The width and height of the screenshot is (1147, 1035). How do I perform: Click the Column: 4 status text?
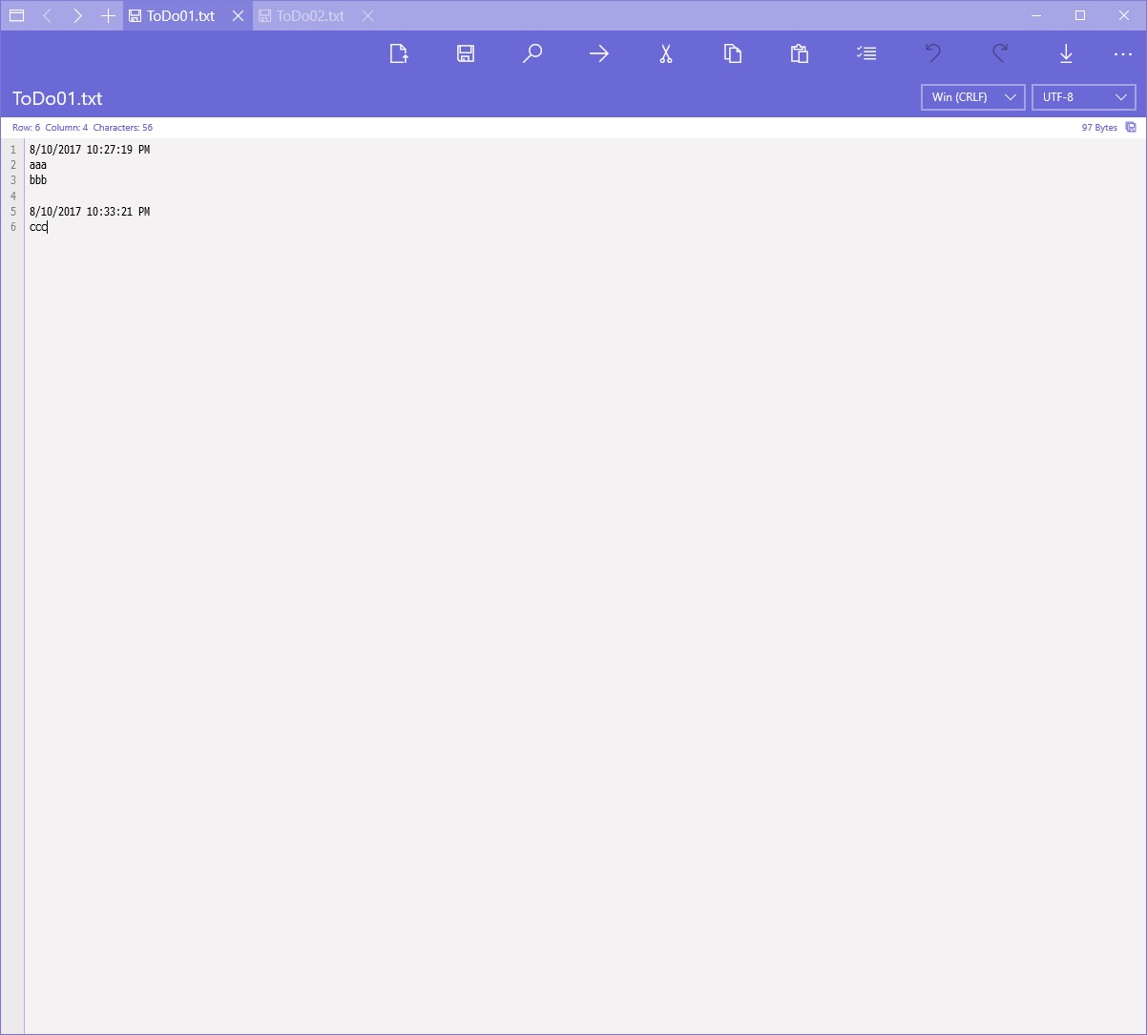(x=67, y=127)
